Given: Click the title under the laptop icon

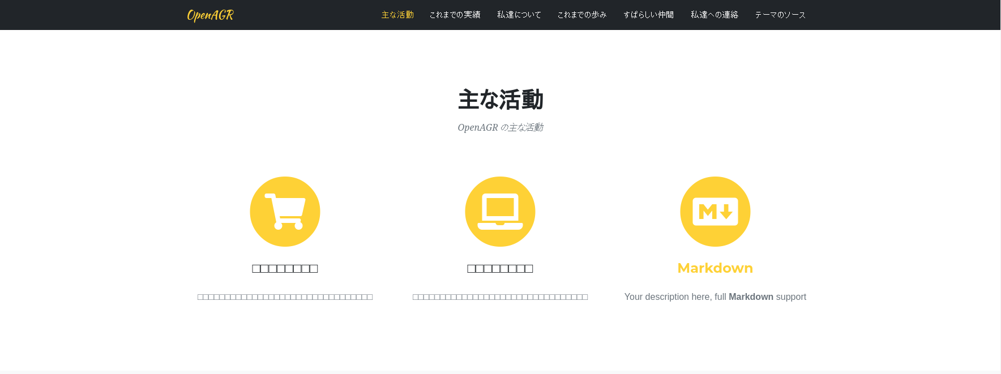Looking at the screenshot, I should pos(500,269).
